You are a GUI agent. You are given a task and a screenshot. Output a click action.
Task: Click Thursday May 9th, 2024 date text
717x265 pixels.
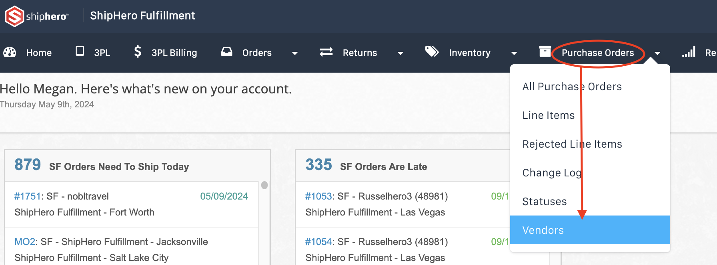pyautogui.click(x=47, y=105)
